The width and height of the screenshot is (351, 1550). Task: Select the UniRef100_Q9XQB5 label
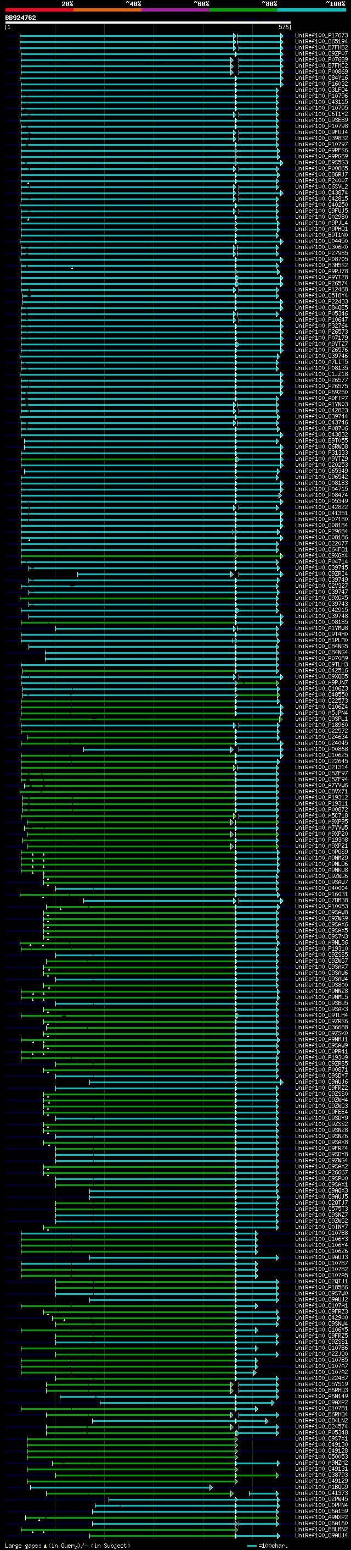[x=321, y=677]
